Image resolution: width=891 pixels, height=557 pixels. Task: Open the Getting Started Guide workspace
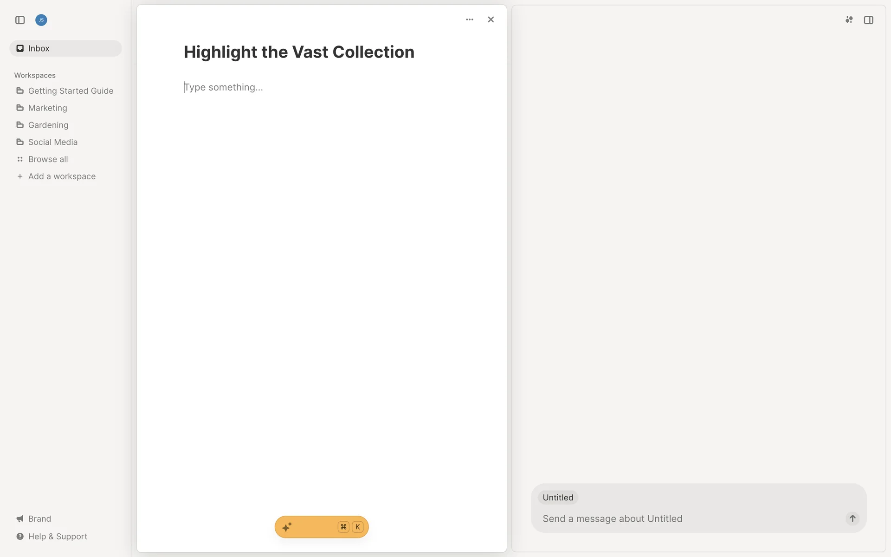click(71, 91)
